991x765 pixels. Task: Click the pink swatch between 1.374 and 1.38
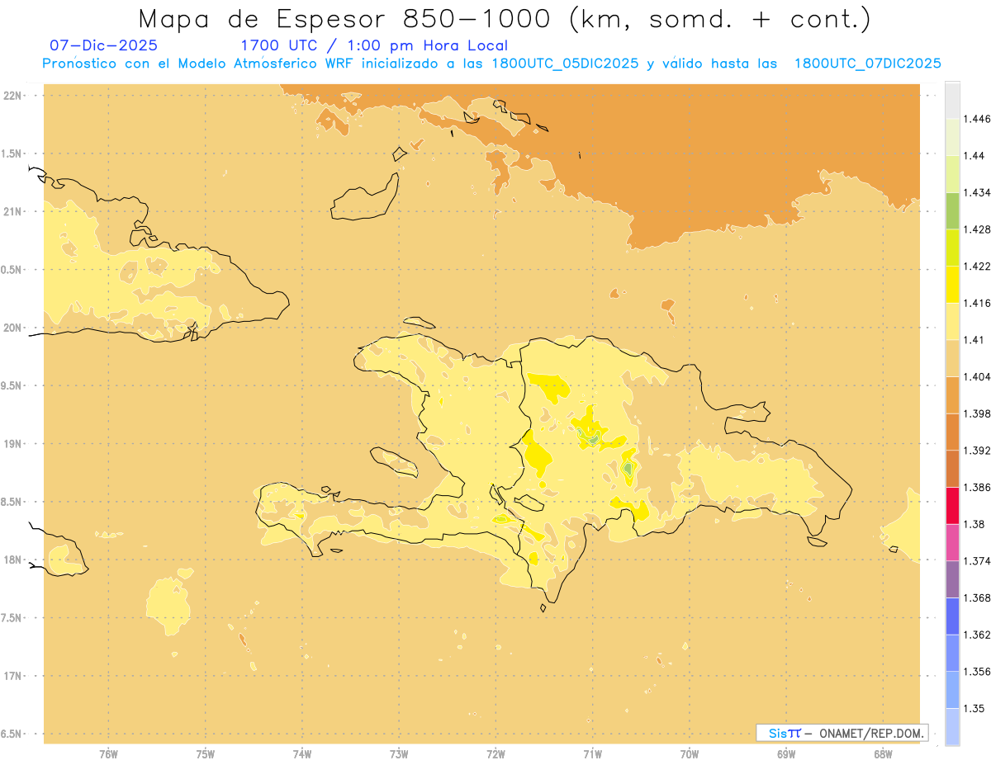[x=952, y=542]
